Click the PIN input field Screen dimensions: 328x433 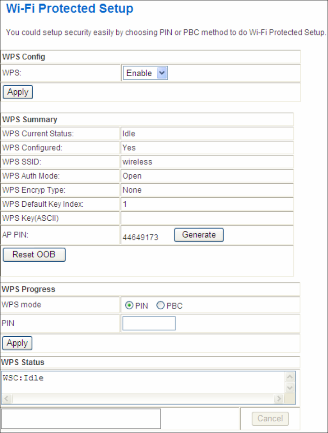149,323
